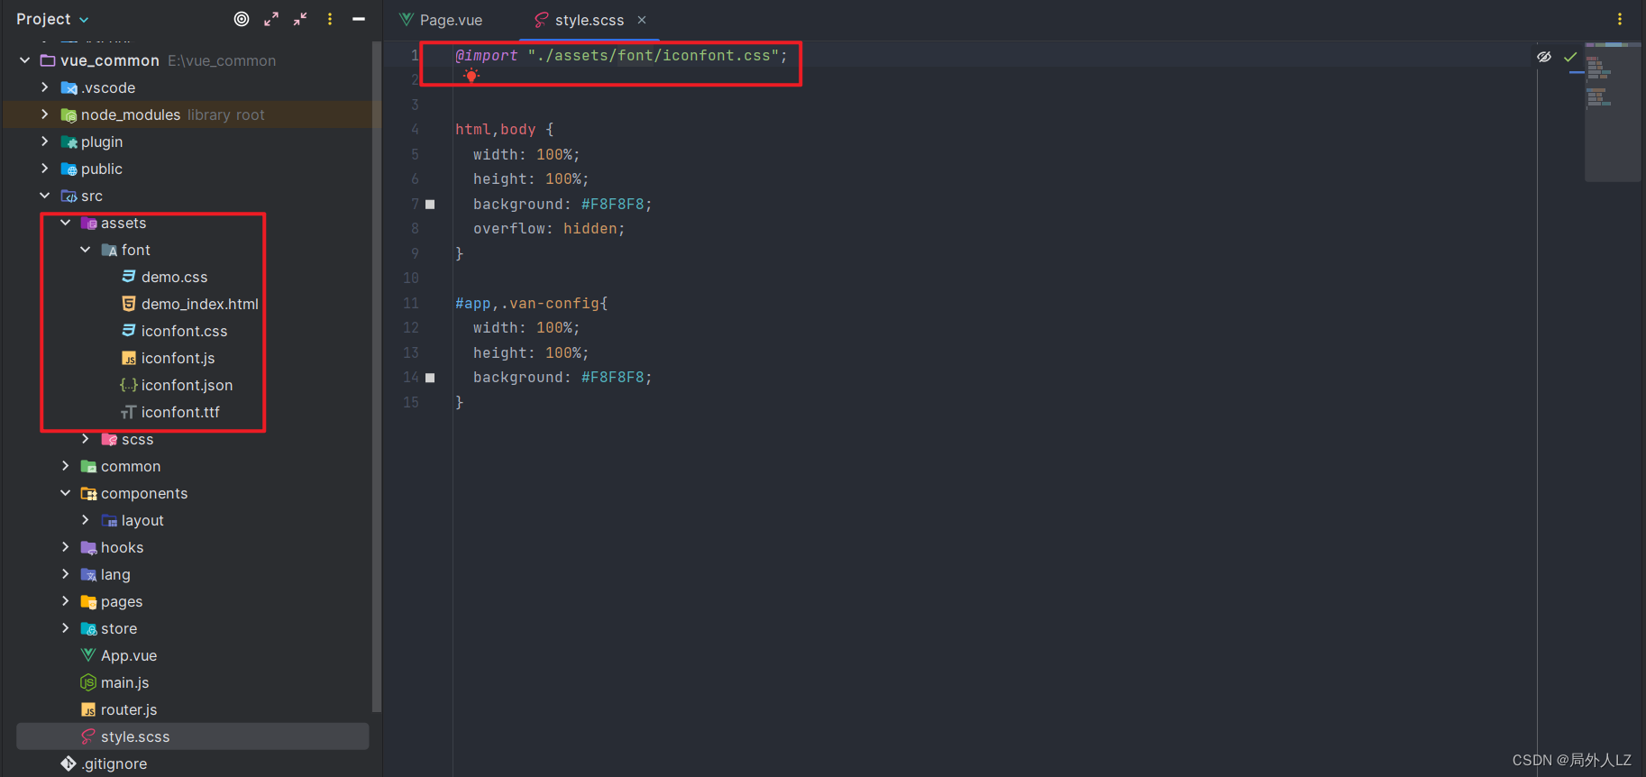Expand the store folder
This screenshot has height=777, width=1646.
pos(66,628)
